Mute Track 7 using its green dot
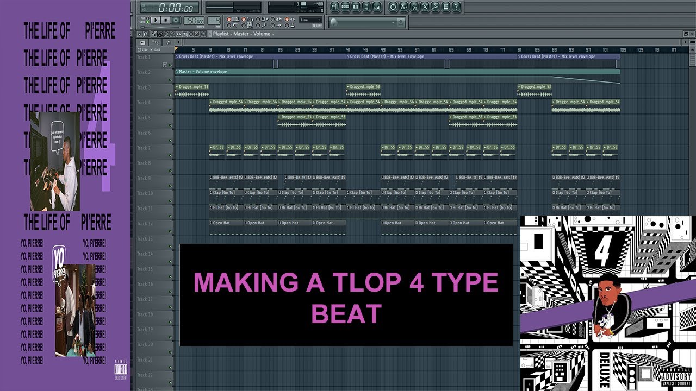696x391 pixels. point(170,156)
